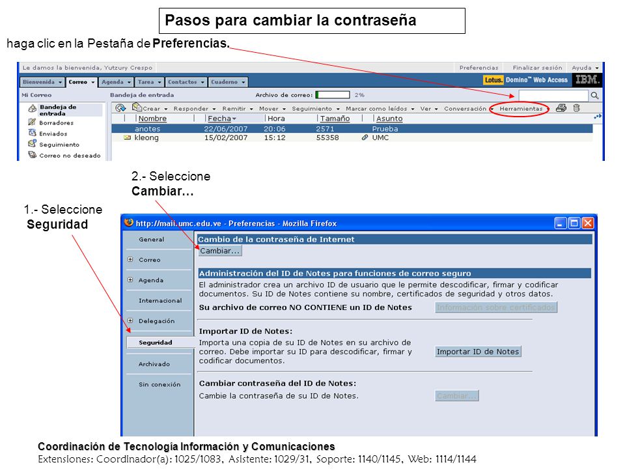Click Finalizar sesión link
This screenshot has width=625, height=469.
[x=537, y=68]
